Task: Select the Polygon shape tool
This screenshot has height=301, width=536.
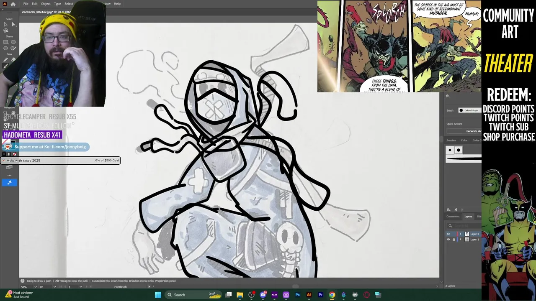Action: pos(5,48)
